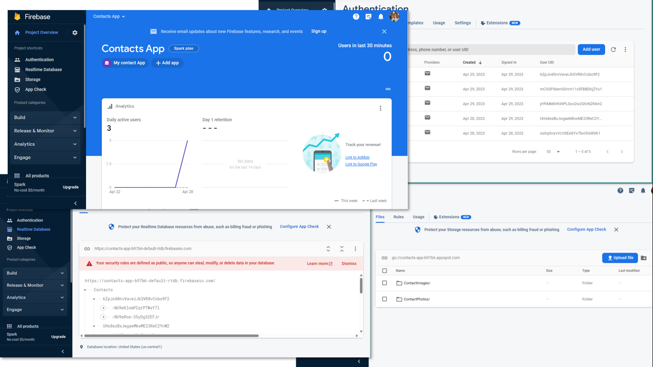The height and width of the screenshot is (367, 653).
Task: Click the Upload file button
Action: pos(620,258)
